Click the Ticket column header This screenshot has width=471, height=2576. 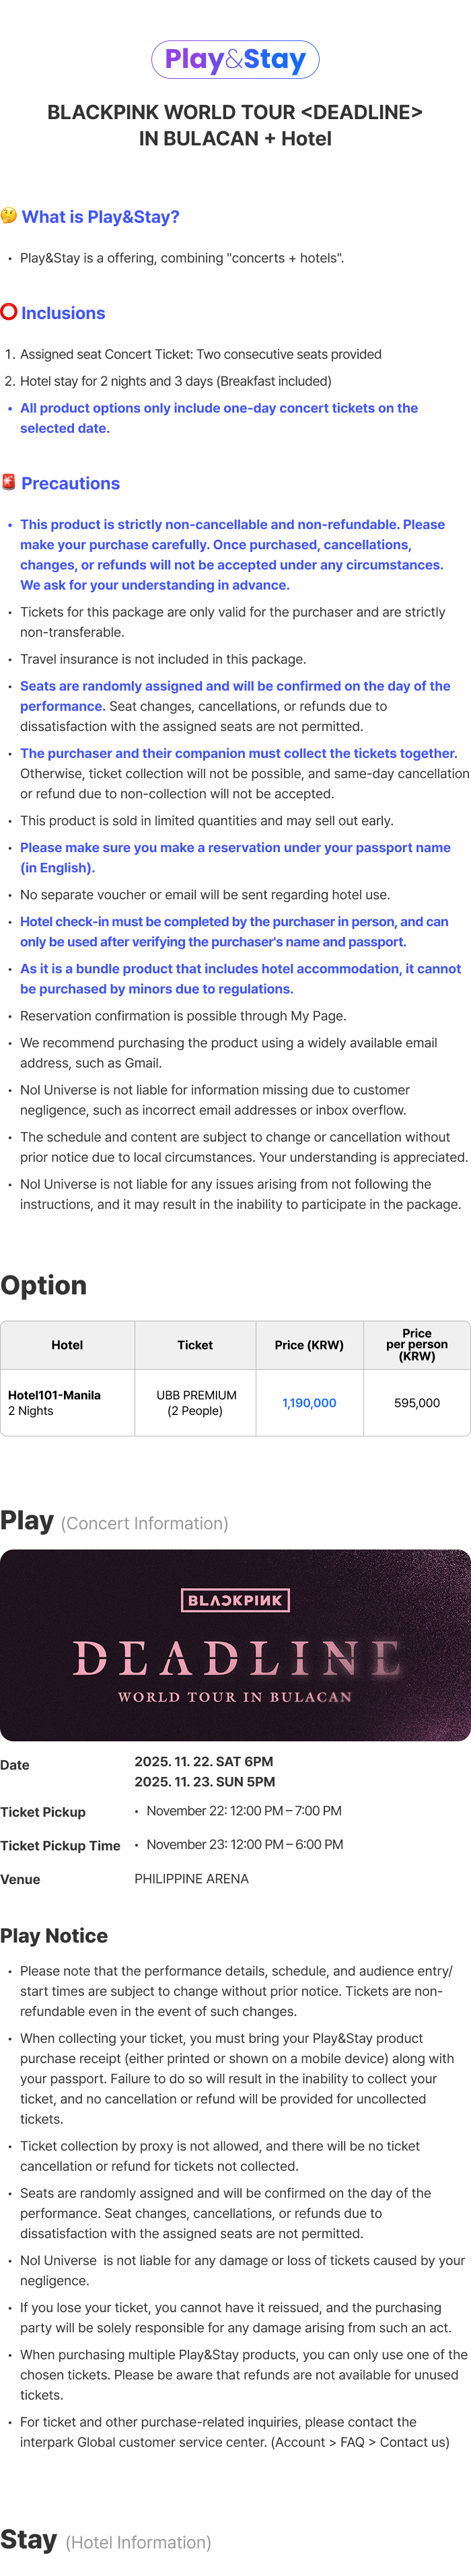pos(195,1345)
